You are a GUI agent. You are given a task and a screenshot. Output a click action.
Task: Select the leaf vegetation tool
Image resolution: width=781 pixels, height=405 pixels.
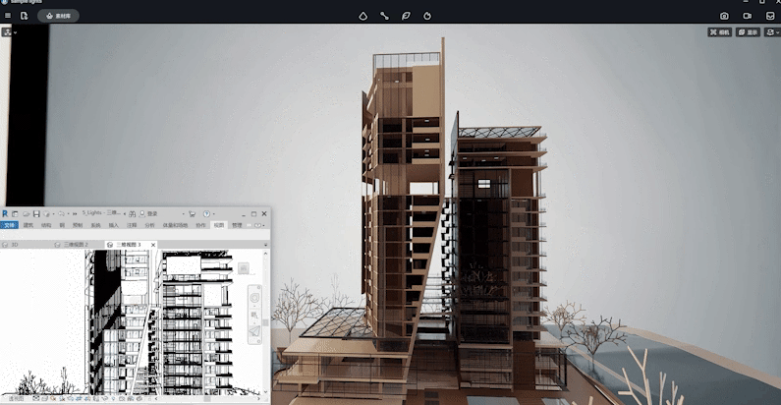tap(406, 16)
